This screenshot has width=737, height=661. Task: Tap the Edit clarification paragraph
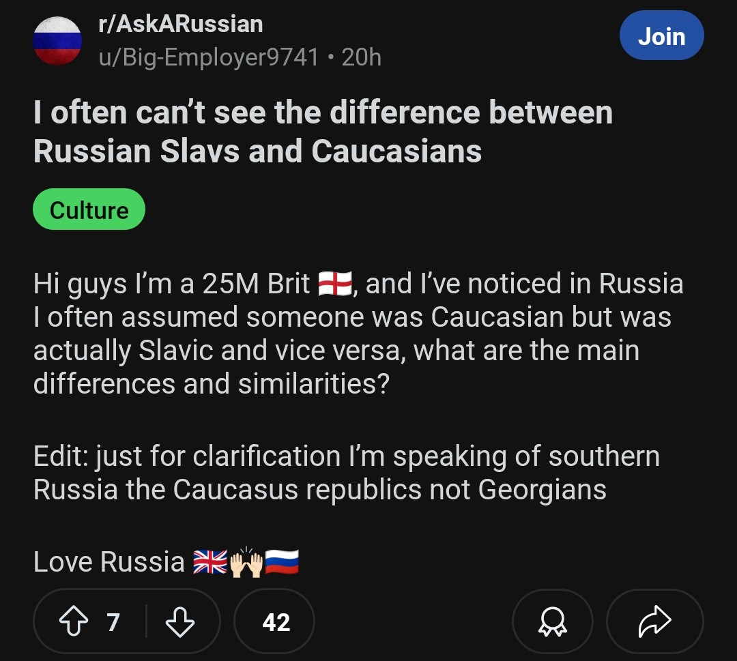pos(346,473)
